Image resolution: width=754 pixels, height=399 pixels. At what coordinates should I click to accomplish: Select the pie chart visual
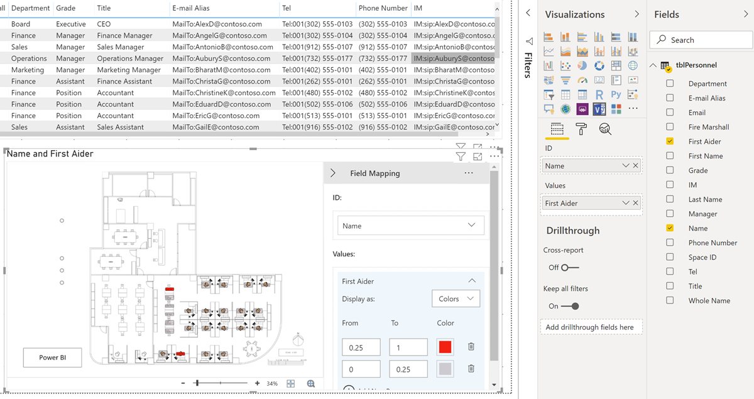tap(582, 65)
